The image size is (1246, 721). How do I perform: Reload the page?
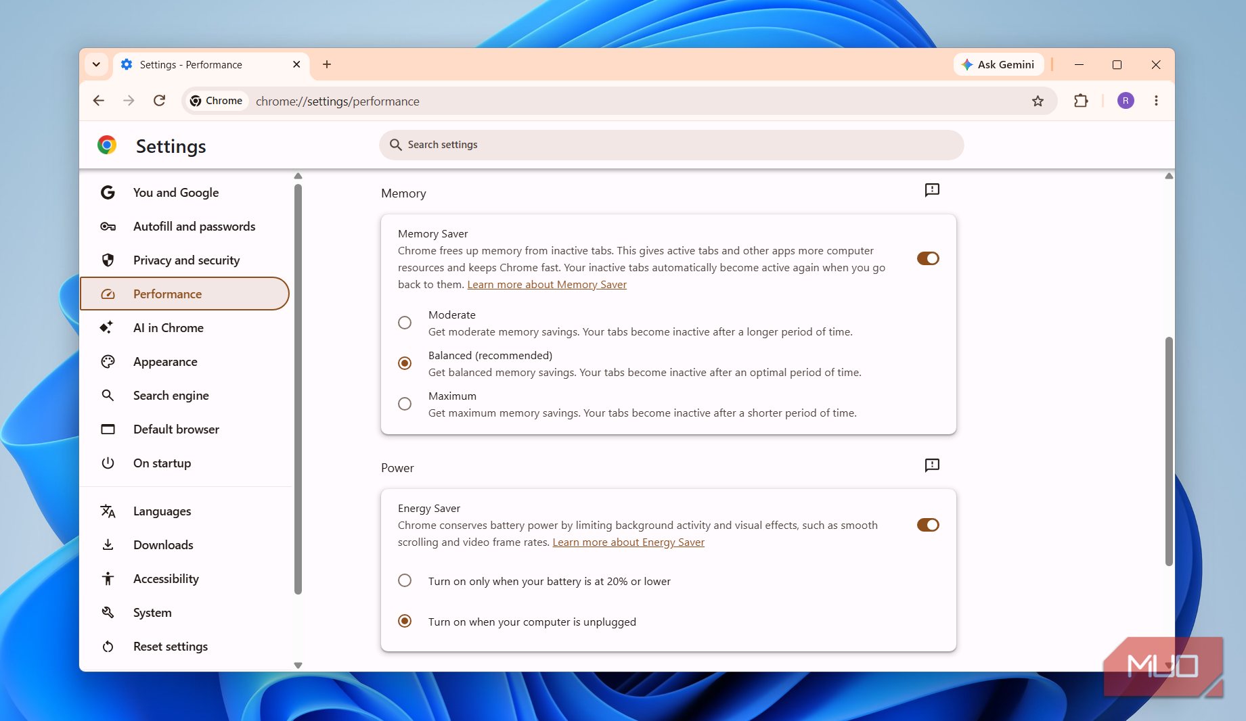pyautogui.click(x=159, y=101)
